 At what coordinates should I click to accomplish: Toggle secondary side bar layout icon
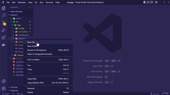[151, 2]
